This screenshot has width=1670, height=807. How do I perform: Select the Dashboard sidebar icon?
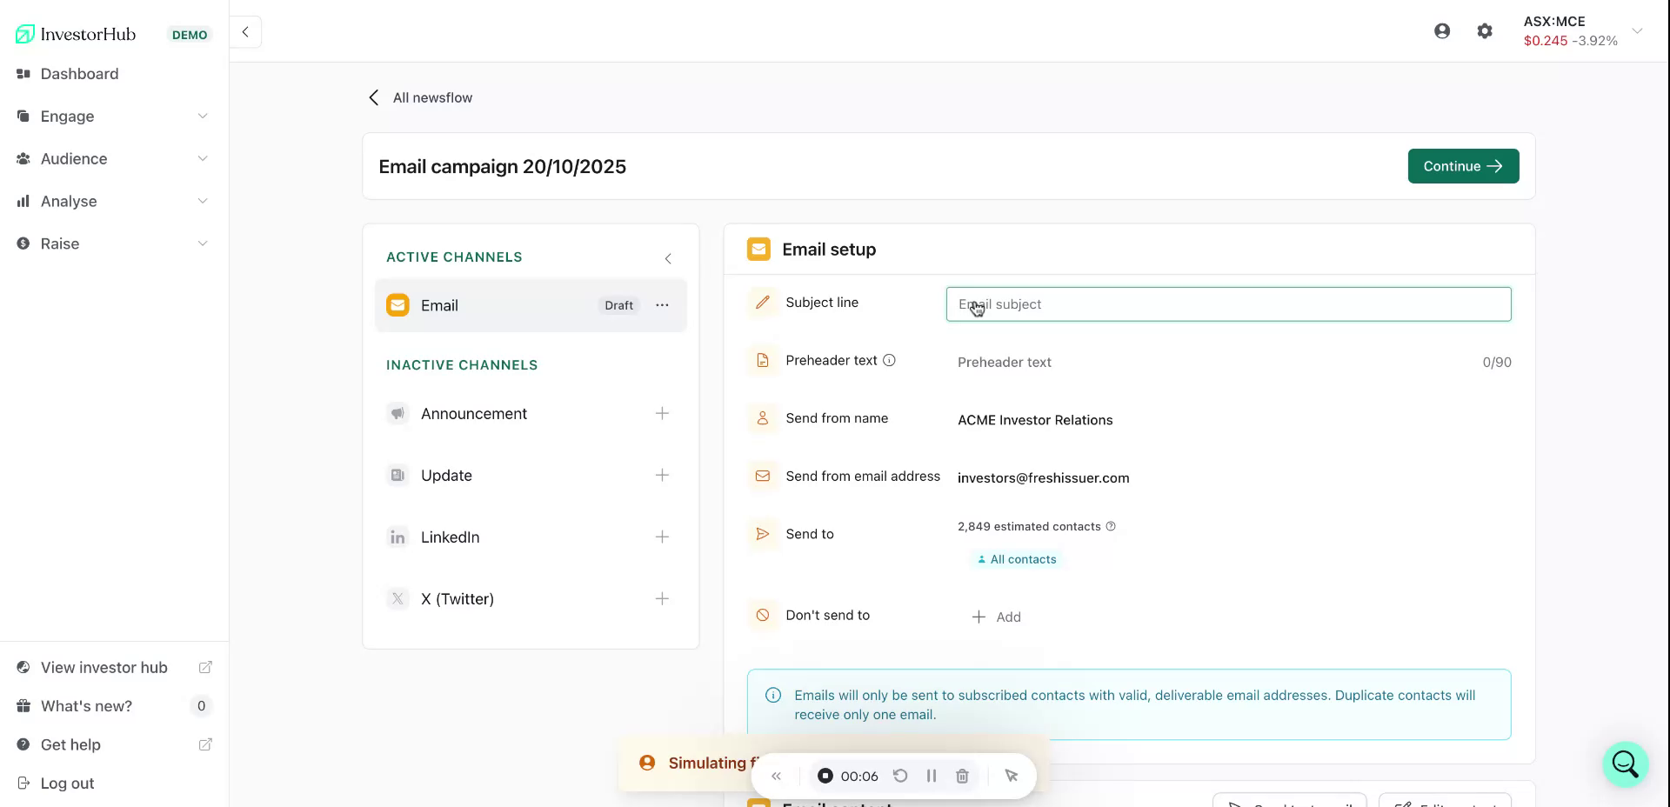coord(23,73)
